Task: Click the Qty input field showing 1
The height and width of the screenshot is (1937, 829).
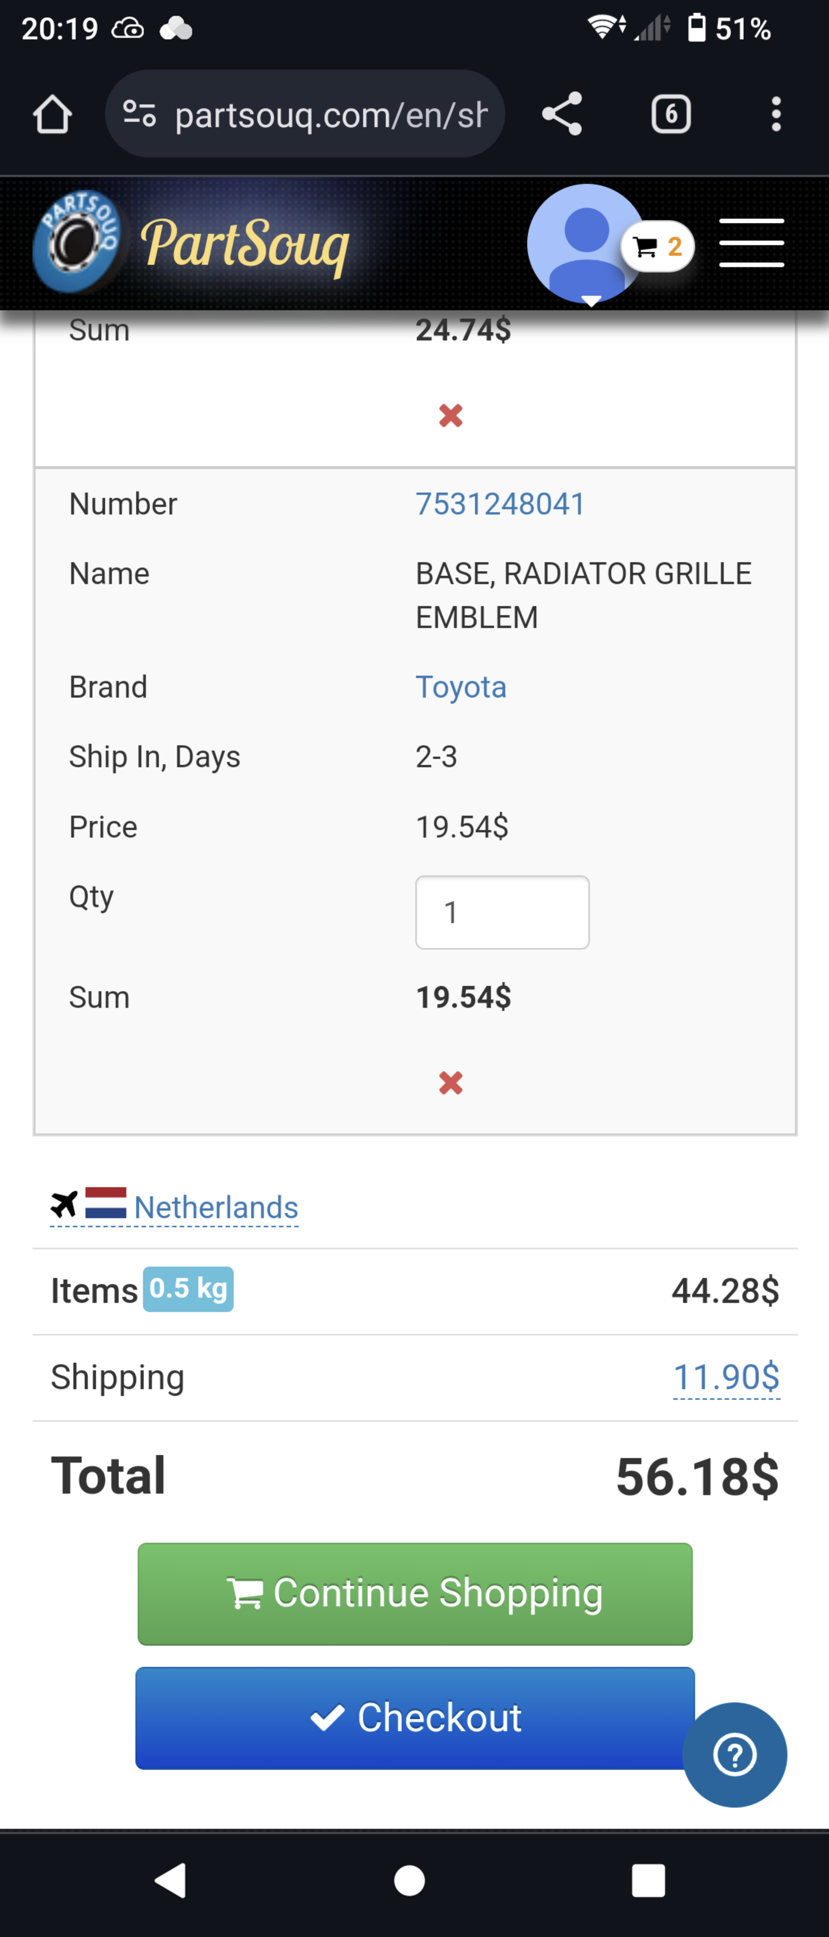Action: click(x=501, y=912)
